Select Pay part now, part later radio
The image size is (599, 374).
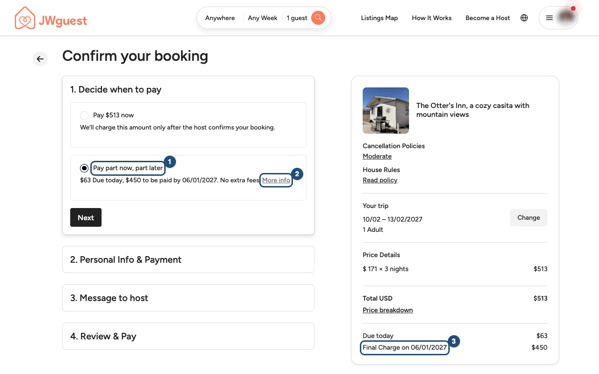tap(84, 168)
